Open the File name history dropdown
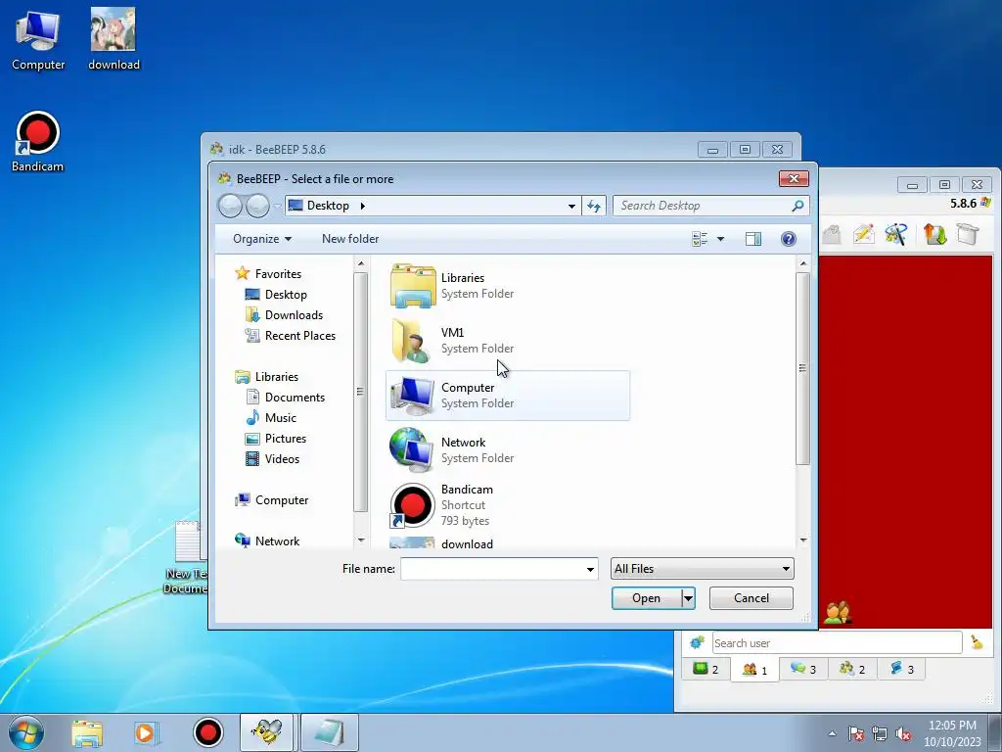 (590, 569)
